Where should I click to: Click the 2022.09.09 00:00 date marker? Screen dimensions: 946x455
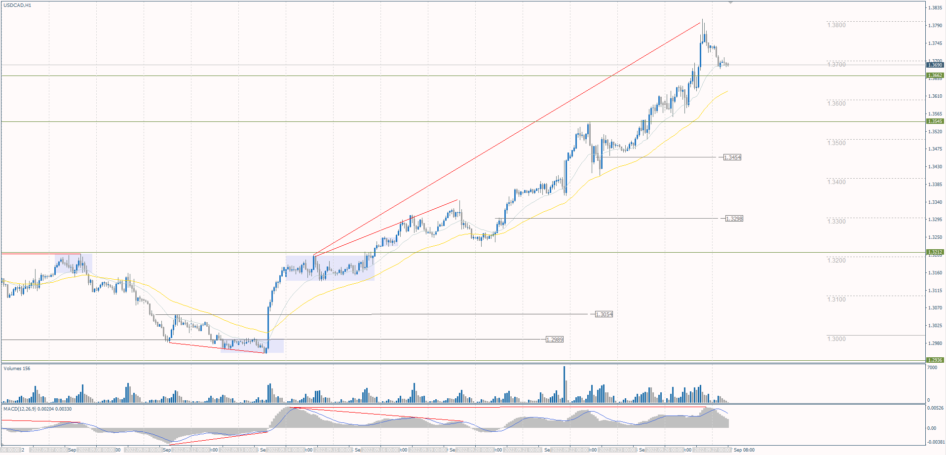[x=144, y=450]
